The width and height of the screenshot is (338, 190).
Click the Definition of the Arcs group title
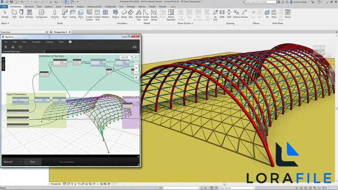click(x=51, y=56)
